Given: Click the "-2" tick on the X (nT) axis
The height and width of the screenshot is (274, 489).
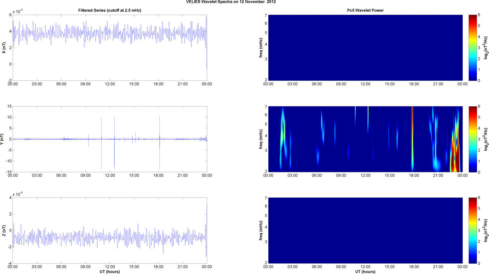Looking at the screenshot, I should tap(10, 80).
